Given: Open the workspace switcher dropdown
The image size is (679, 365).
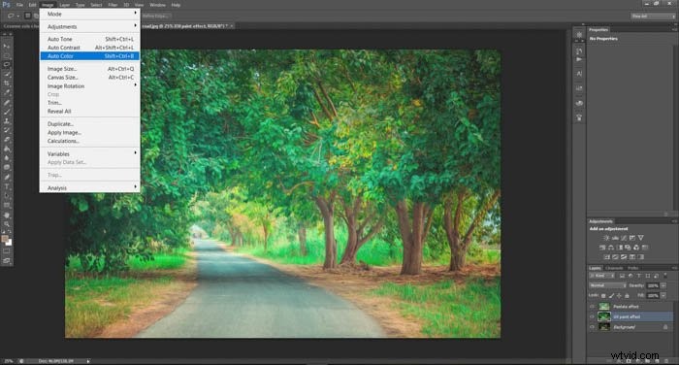Looking at the screenshot, I should tap(653, 17).
